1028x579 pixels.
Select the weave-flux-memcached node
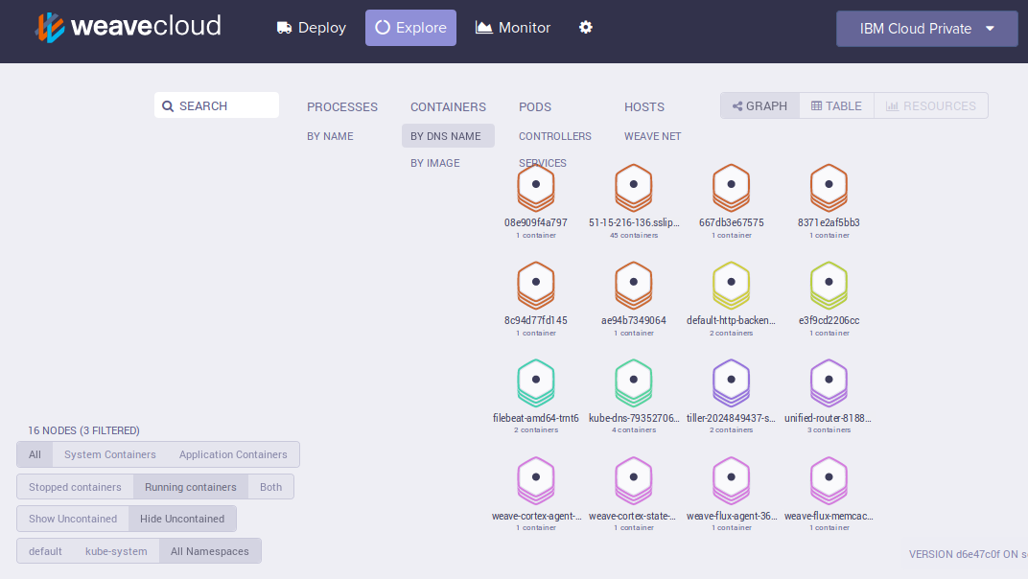point(829,480)
